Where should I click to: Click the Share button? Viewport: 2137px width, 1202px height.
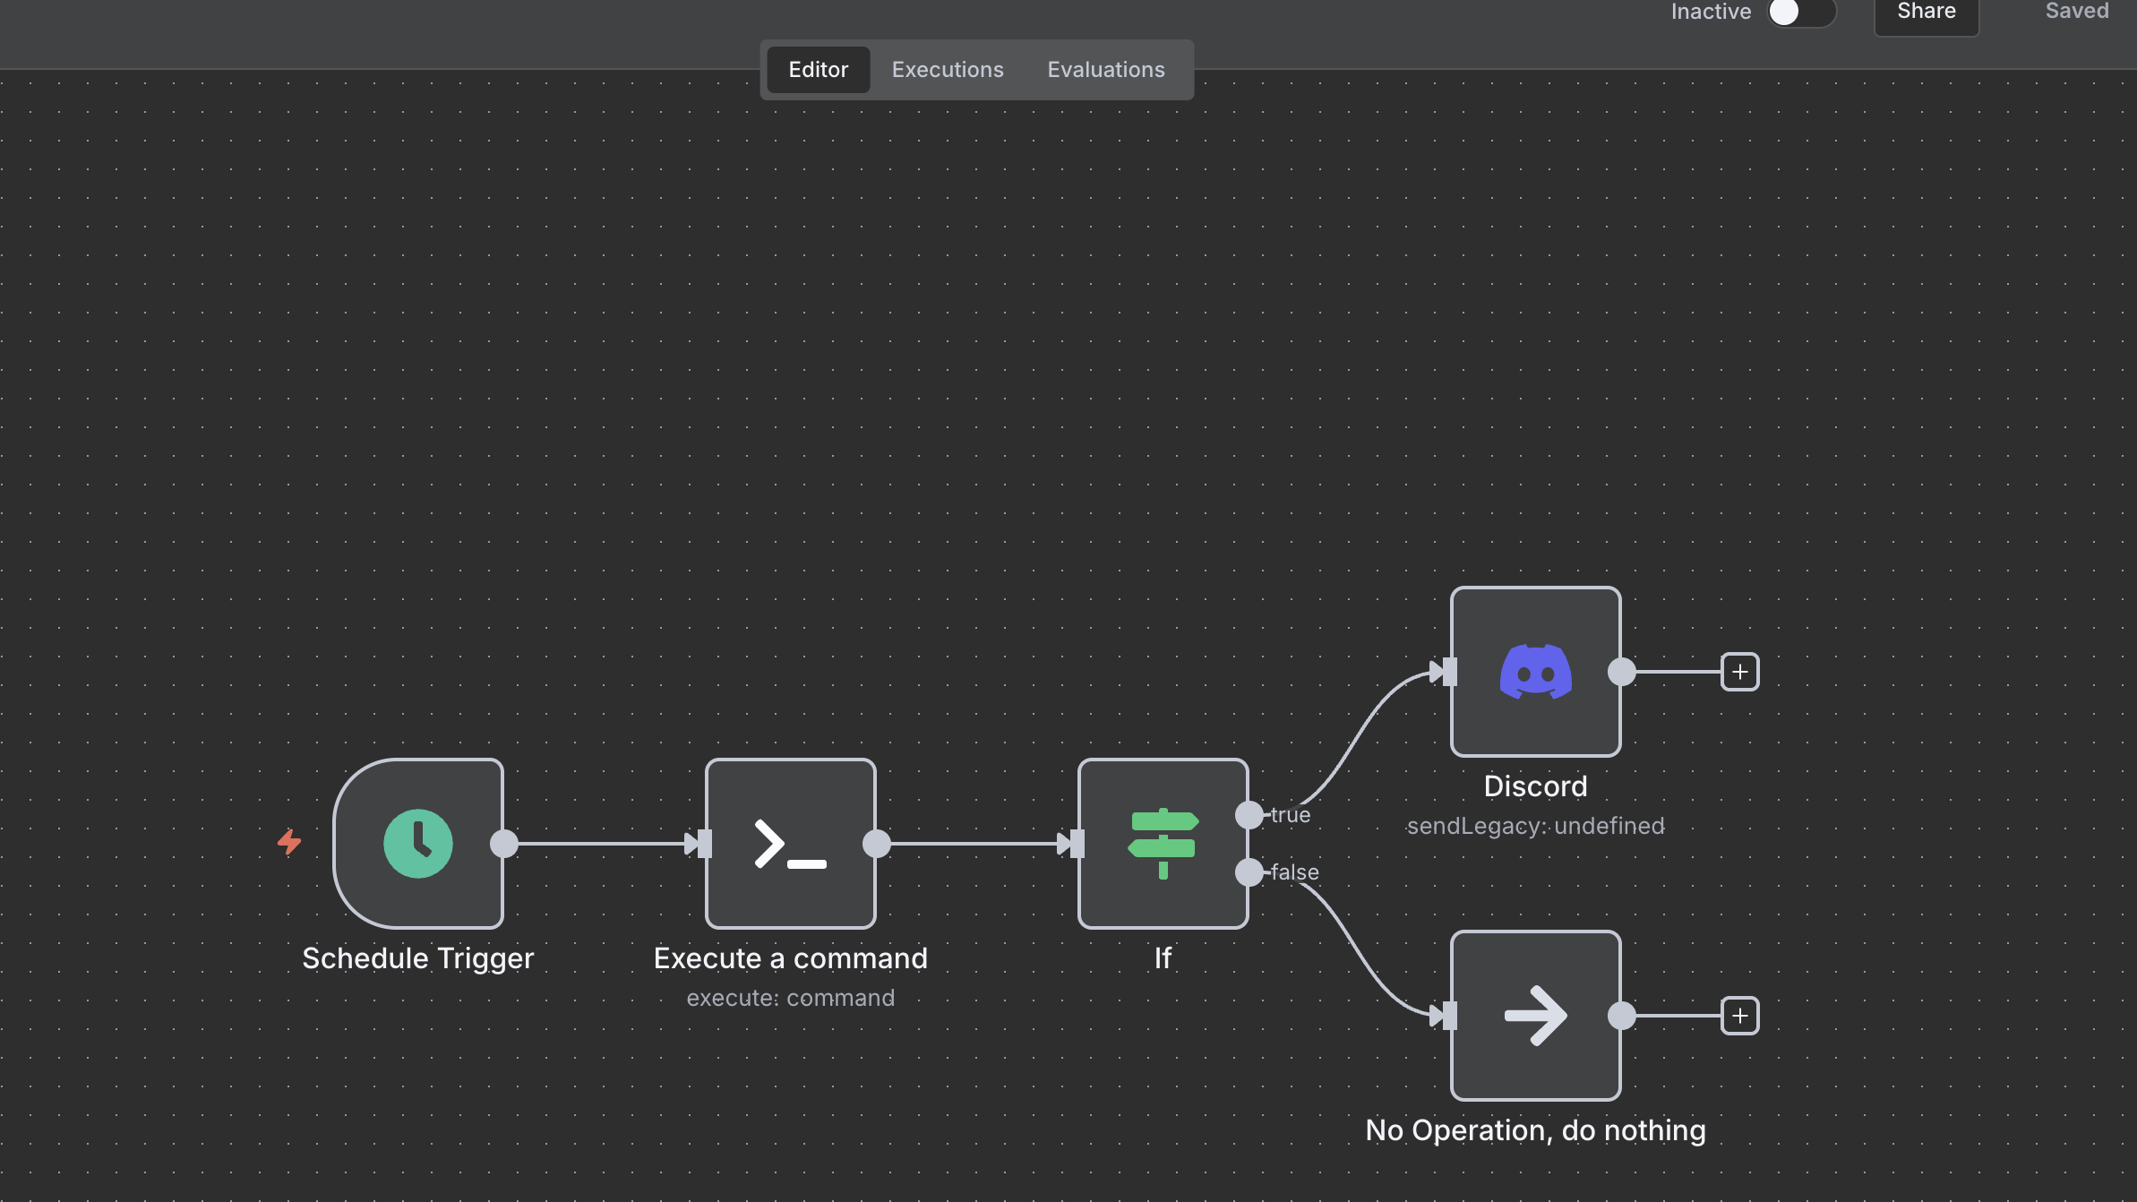tap(1926, 13)
